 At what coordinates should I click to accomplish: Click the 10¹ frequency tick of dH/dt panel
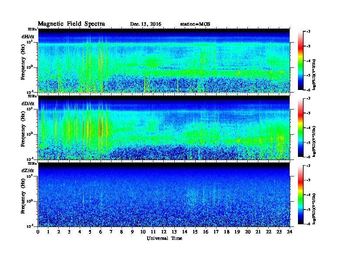pos(30,42)
